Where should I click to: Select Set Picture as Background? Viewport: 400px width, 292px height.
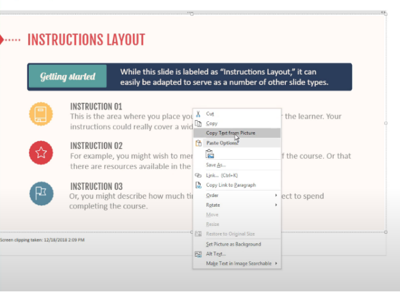click(233, 244)
